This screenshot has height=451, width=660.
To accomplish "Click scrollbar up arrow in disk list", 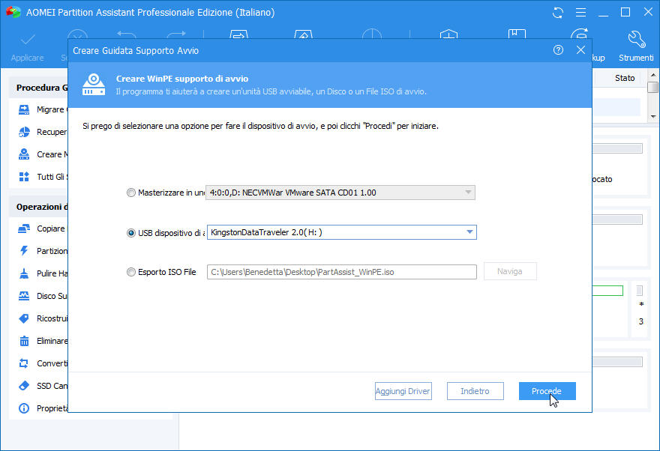I will (x=652, y=75).
